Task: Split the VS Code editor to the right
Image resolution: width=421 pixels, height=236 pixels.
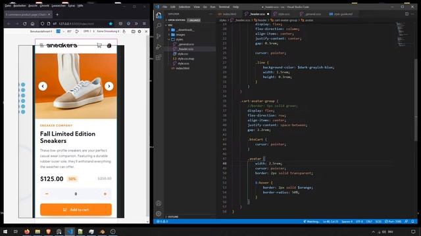Action: tap(407, 14)
